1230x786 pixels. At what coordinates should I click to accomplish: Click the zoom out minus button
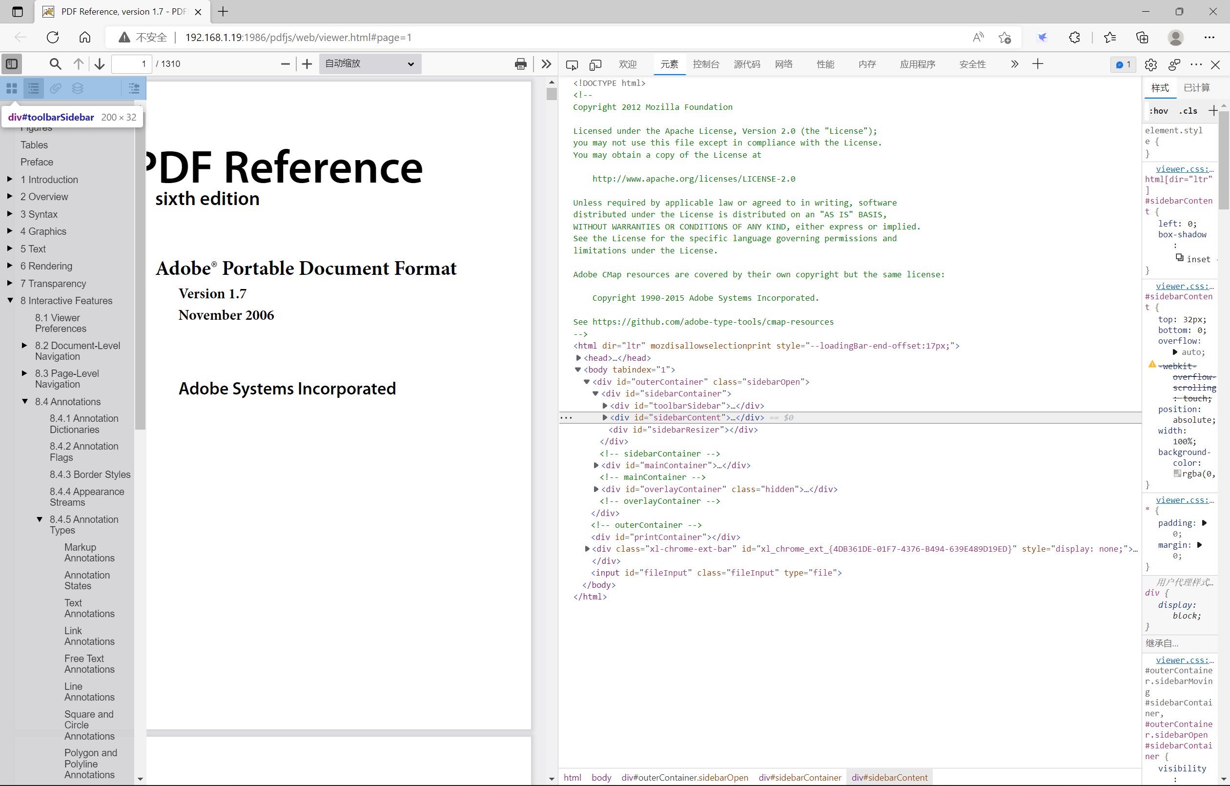[285, 64]
